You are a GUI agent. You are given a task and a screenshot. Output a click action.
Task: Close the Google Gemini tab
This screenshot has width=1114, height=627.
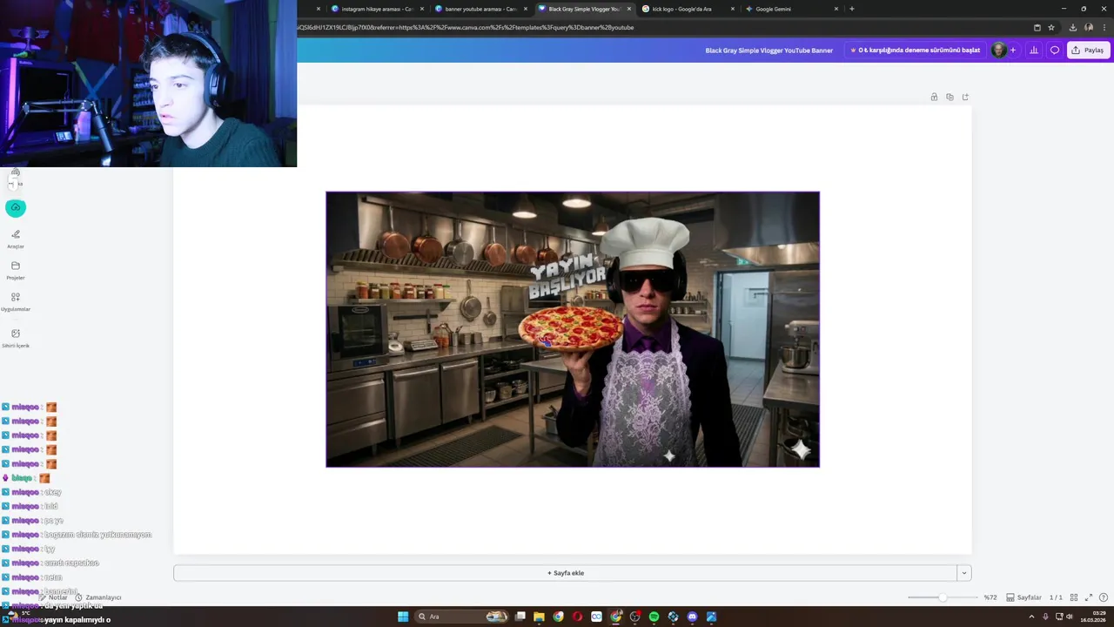tap(836, 9)
